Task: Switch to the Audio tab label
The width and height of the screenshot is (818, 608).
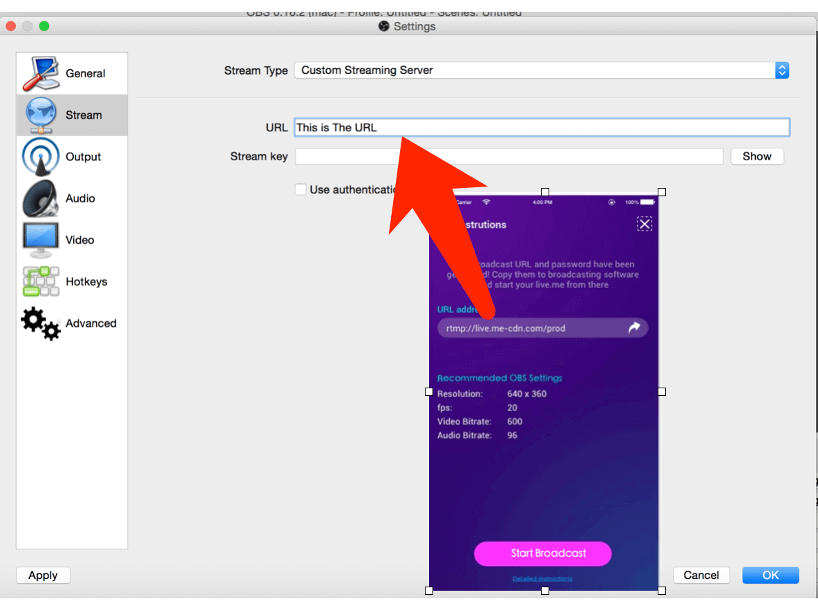Action: pyautogui.click(x=80, y=198)
